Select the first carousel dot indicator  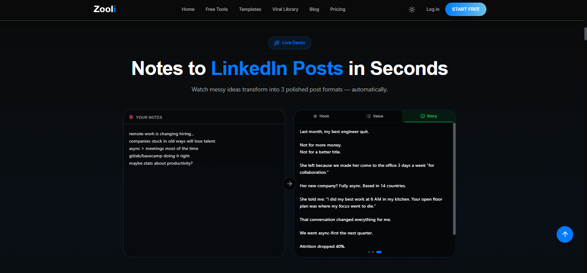[369, 252]
